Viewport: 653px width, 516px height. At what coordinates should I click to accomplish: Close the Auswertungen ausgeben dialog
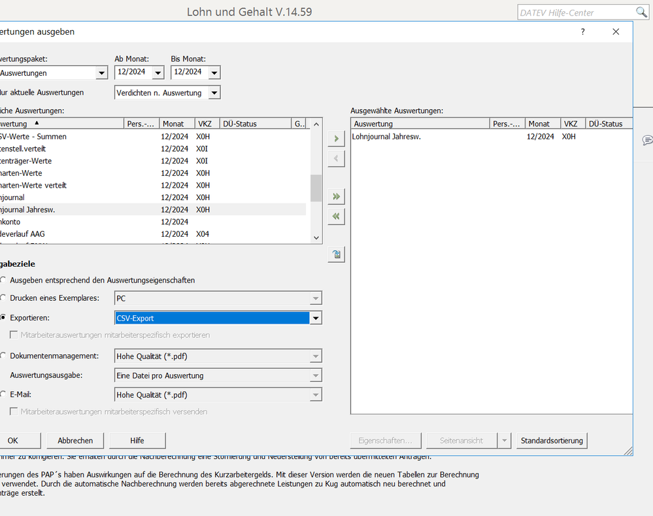tap(616, 31)
